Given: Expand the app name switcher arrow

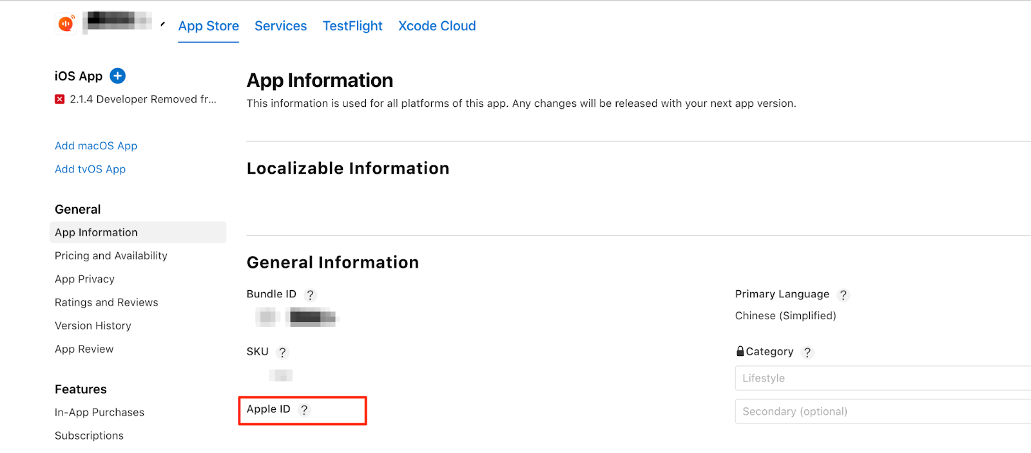Looking at the screenshot, I should pos(162,24).
